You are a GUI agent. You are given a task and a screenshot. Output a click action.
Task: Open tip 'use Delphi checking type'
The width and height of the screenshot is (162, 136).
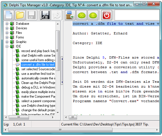coord(38,106)
